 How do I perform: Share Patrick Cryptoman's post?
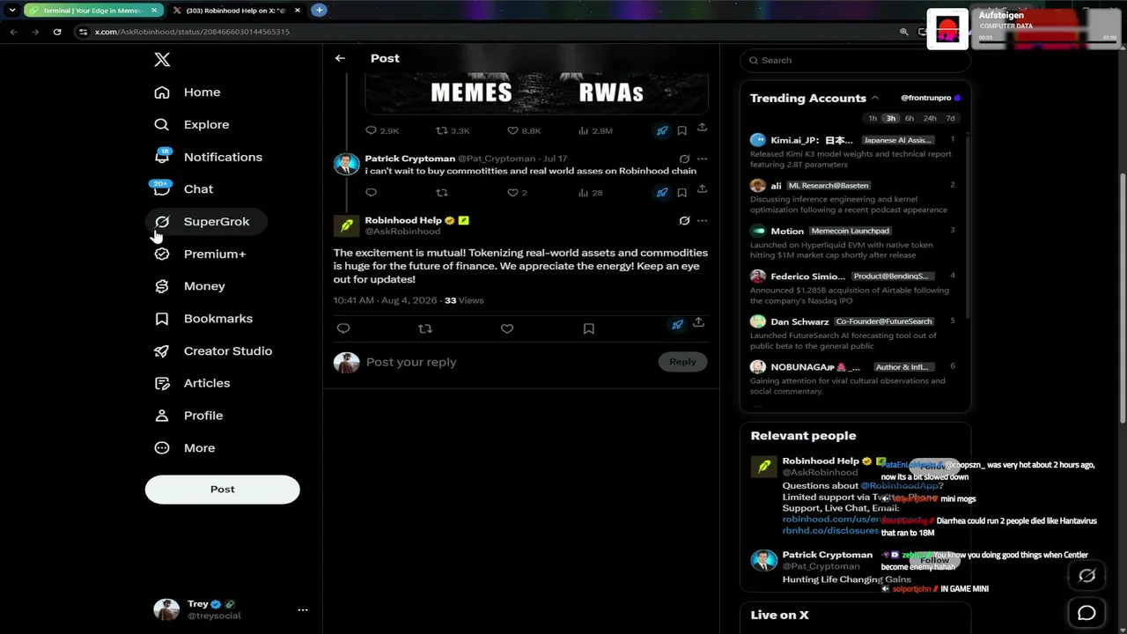pyautogui.click(x=702, y=189)
